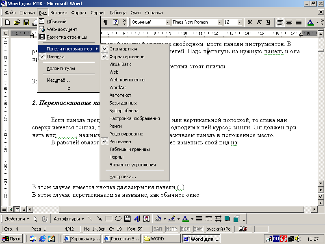This screenshot has height=244, width=325.
Task: Select the Arrow drawing tool
Action: [x=100, y=219]
